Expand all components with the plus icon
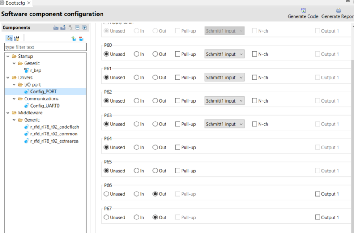Image resolution: width=354 pixels, height=233 pixels. click(84, 27)
